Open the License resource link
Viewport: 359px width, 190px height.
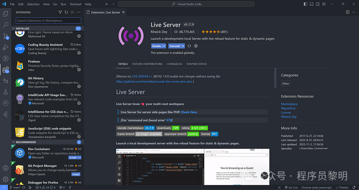[286, 113]
